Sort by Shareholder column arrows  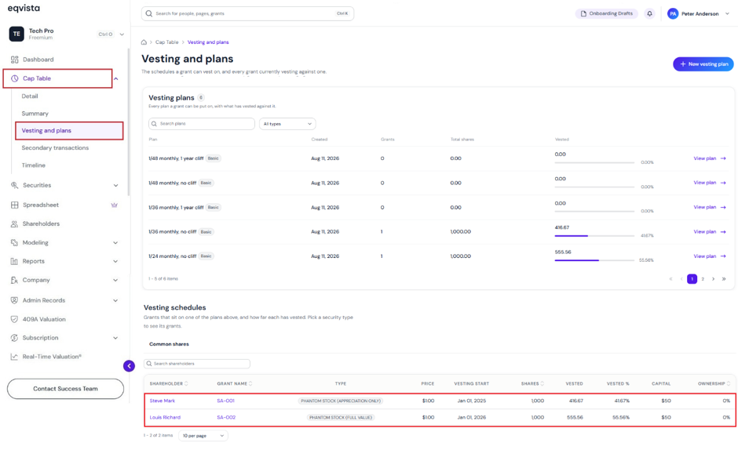186,383
